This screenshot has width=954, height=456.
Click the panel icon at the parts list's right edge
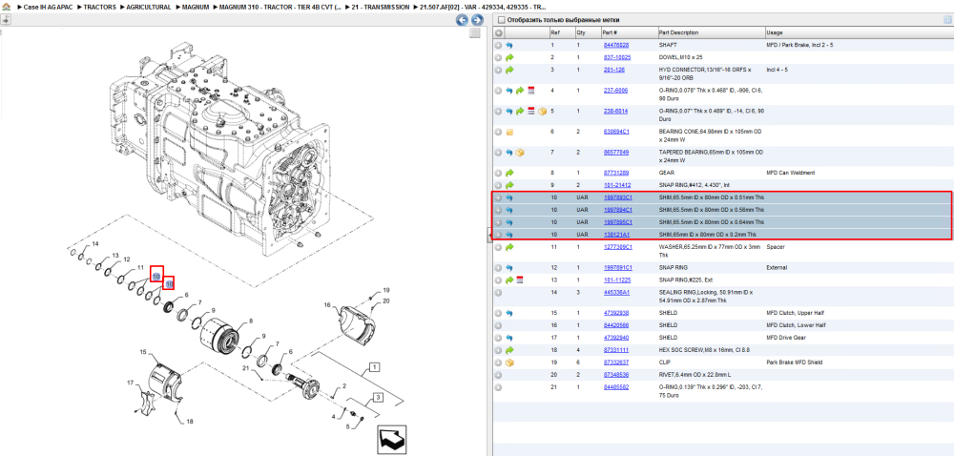(946, 20)
